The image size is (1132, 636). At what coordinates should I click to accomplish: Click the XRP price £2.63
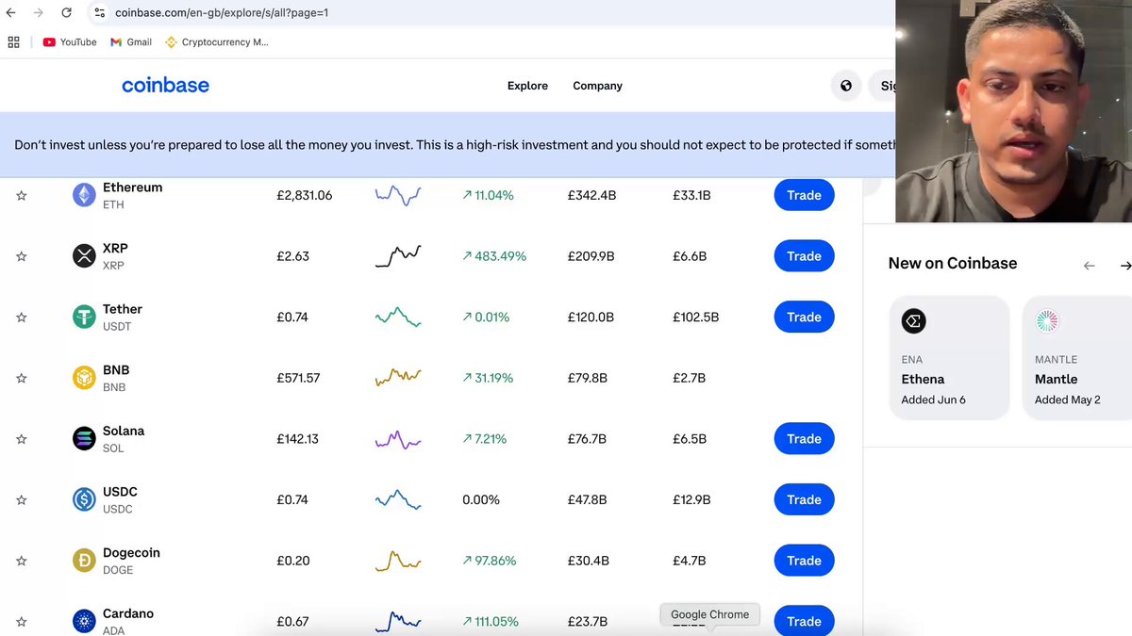292,256
